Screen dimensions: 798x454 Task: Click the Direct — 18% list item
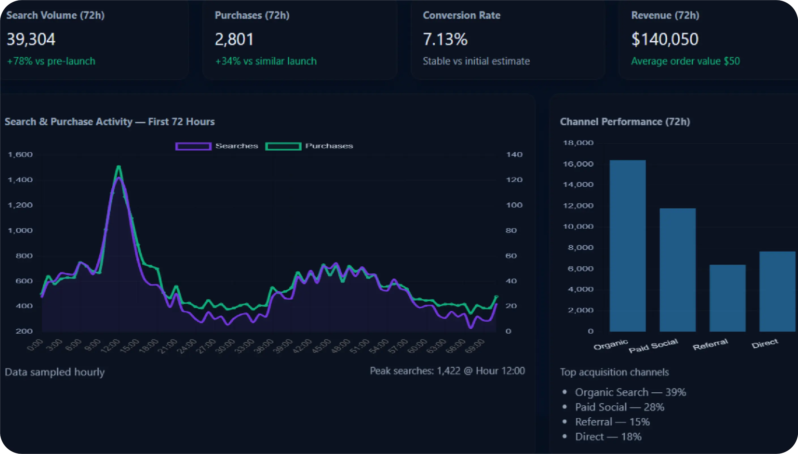[x=608, y=437]
